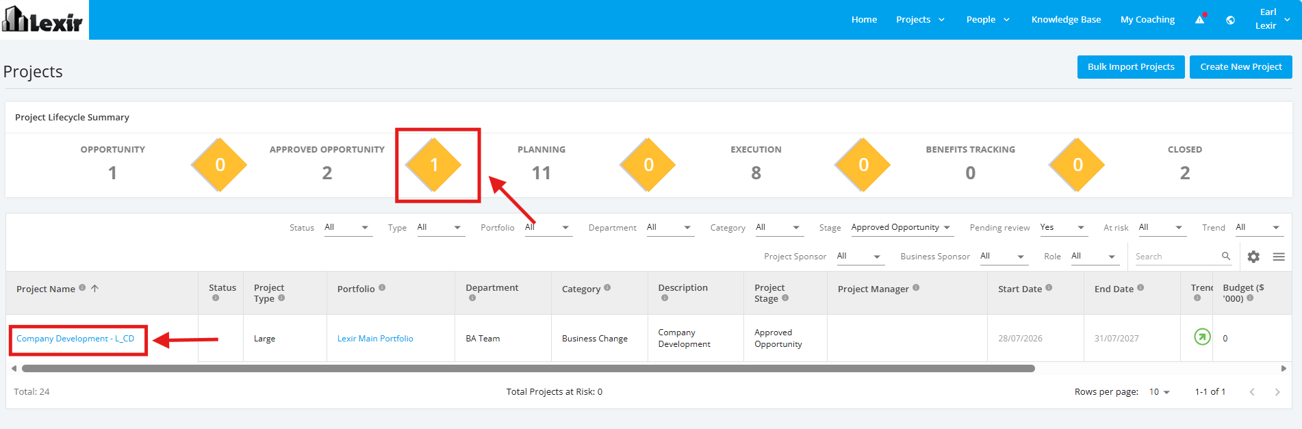Click the Benefits Tracking stage count

(x=970, y=173)
